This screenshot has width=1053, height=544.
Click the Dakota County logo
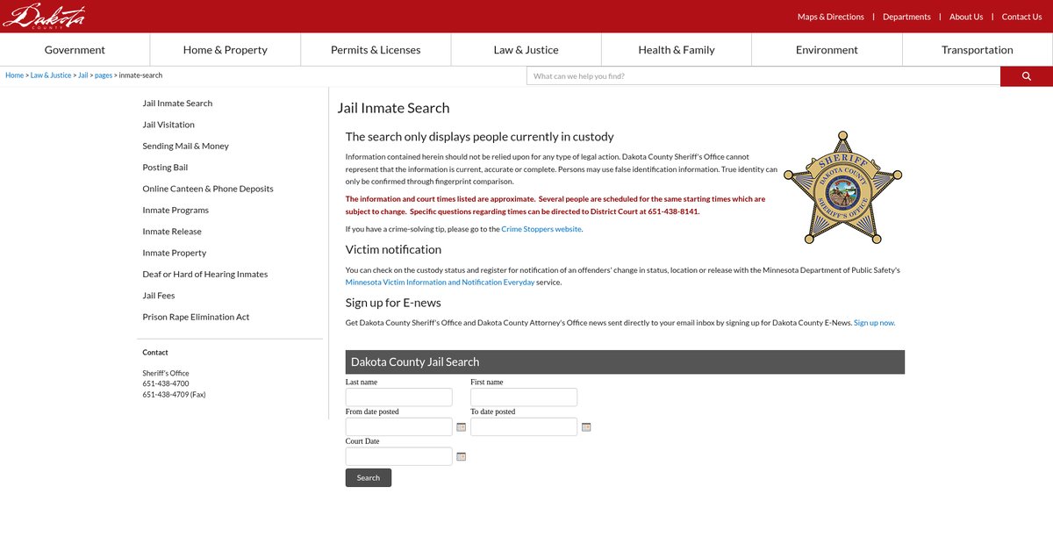tap(44, 16)
